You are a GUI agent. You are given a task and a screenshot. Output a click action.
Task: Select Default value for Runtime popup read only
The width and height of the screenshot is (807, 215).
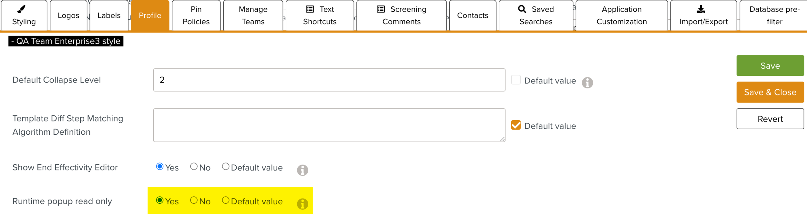pos(226,200)
